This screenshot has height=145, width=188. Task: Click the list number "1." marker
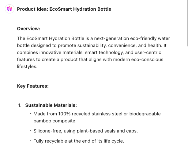[20, 105]
